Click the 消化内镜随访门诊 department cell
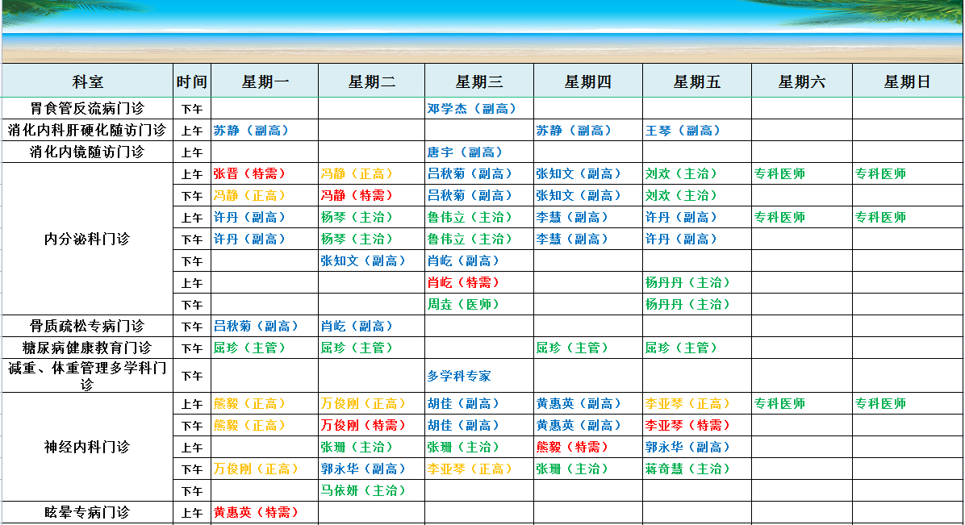The height and width of the screenshot is (525, 965). [87, 152]
